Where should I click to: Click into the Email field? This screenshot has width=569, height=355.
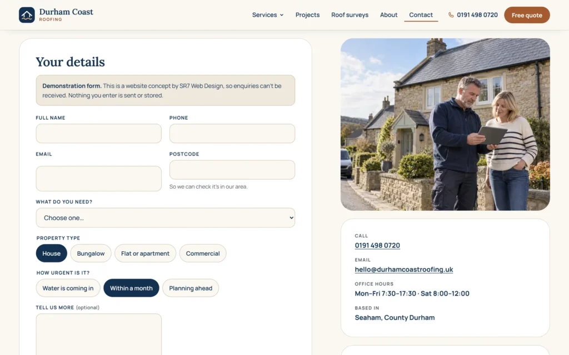pyautogui.click(x=99, y=179)
